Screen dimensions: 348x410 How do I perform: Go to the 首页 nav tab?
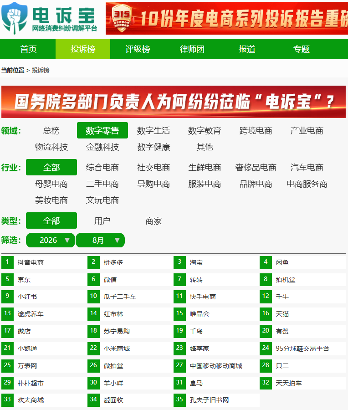(29, 49)
